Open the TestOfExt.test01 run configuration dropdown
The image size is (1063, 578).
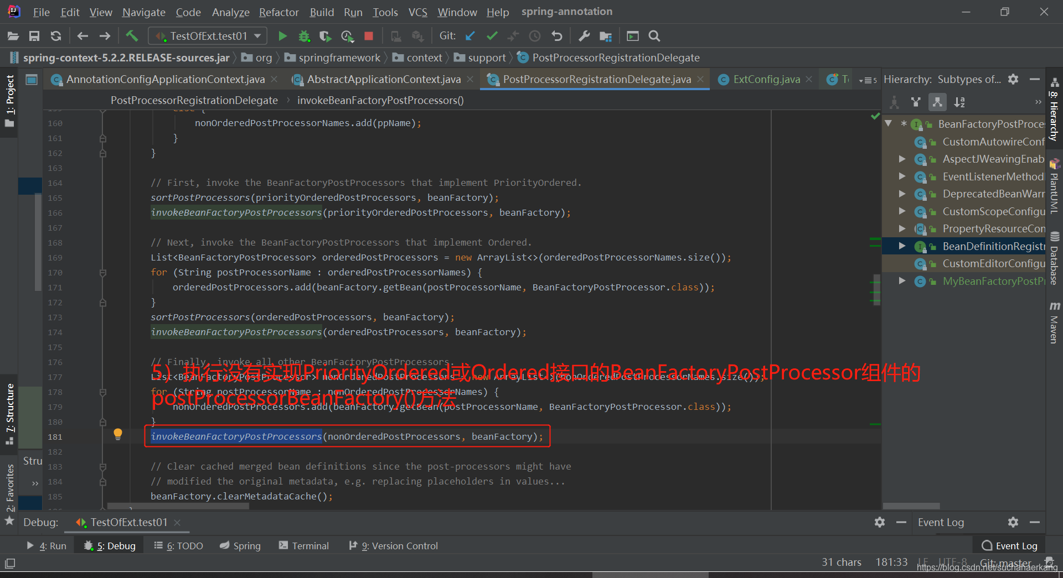tap(208, 36)
